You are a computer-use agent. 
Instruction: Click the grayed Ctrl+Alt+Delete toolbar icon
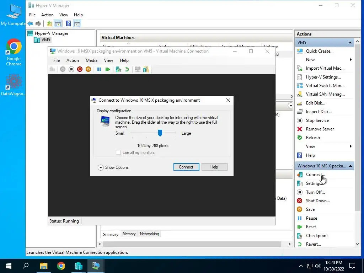(x=53, y=69)
